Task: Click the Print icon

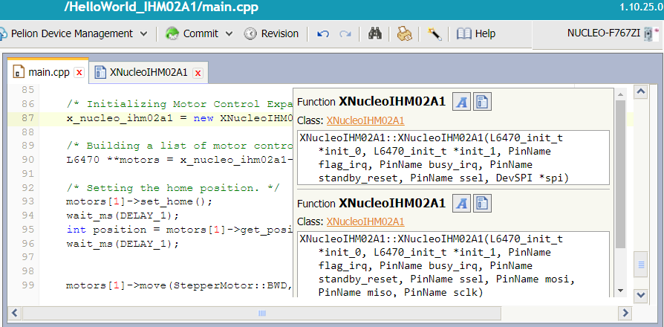Action: click(404, 33)
